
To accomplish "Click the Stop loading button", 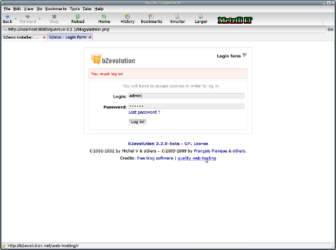I will point(54,19).
